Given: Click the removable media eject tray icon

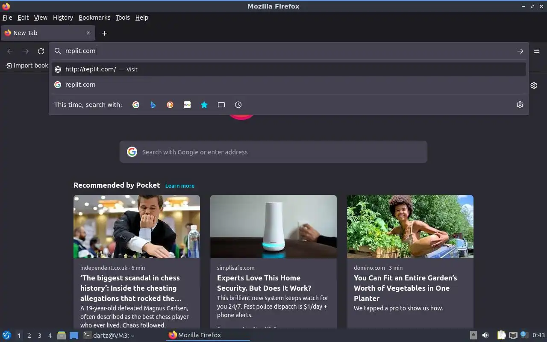Looking at the screenshot, I should coord(473,335).
